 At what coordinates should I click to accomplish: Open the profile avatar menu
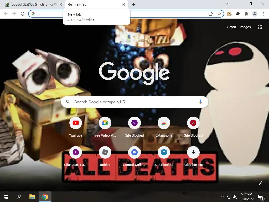(255, 14)
